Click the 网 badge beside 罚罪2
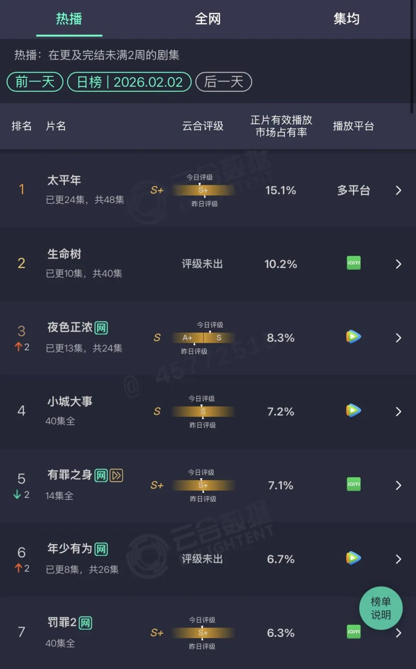This screenshot has height=669, width=416. click(x=86, y=623)
